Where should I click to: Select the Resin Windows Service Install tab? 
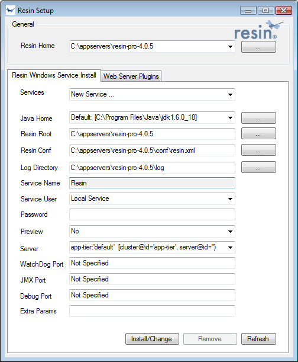coord(54,75)
